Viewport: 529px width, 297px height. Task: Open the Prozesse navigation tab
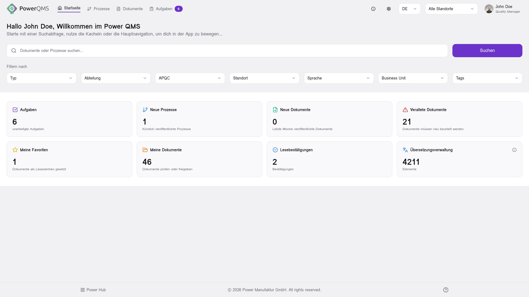click(x=98, y=9)
